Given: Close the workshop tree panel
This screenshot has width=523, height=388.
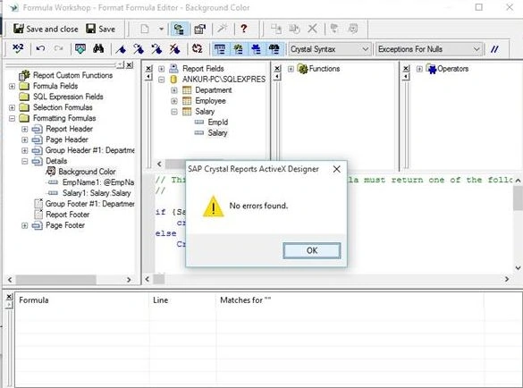Looking at the screenshot, I should click(130, 64).
